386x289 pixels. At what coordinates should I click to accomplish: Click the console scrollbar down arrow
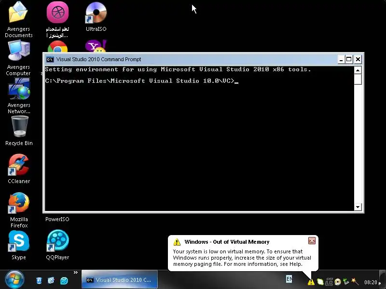[x=358, y=207]
